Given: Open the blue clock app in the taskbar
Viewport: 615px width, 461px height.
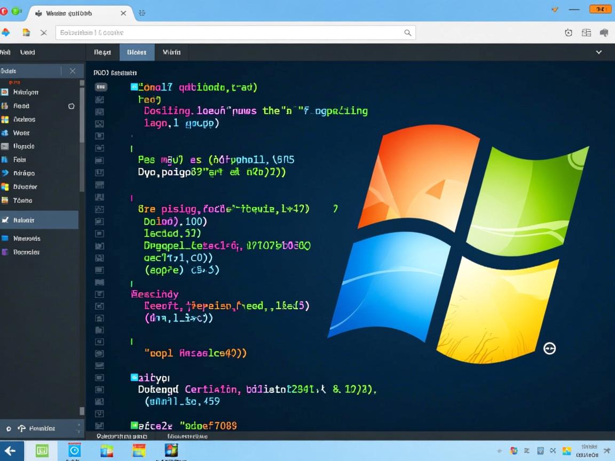Looking at the screenshot, I should coord(74,450).
